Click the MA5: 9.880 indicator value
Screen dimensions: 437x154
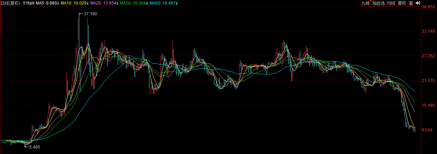coord(48,3)
